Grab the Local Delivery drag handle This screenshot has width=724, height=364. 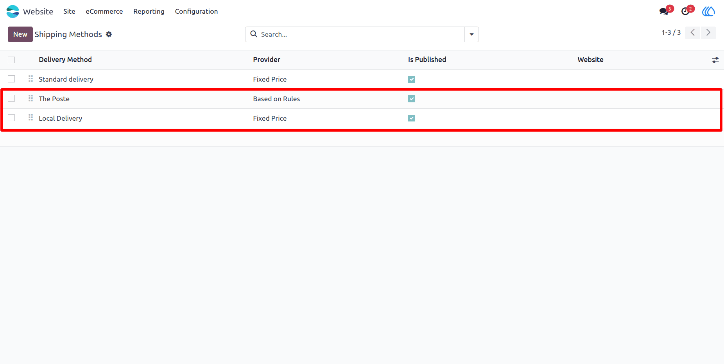pos(30,118)
